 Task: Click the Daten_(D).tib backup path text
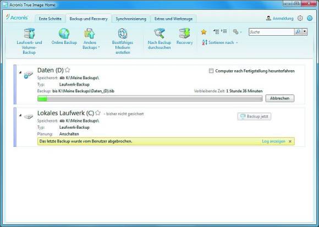83,91
